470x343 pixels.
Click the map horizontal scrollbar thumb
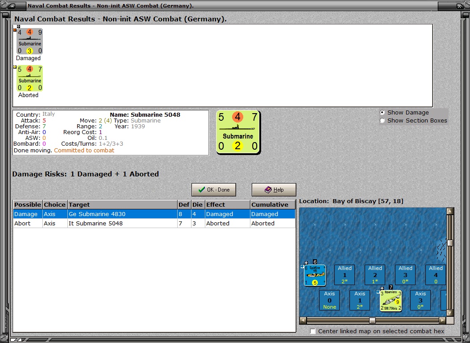(x=372, y=320)
